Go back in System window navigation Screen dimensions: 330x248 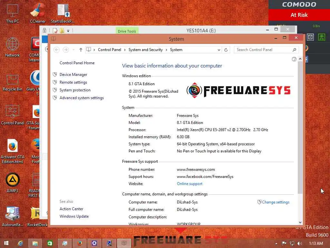click(x=56, y=50)
